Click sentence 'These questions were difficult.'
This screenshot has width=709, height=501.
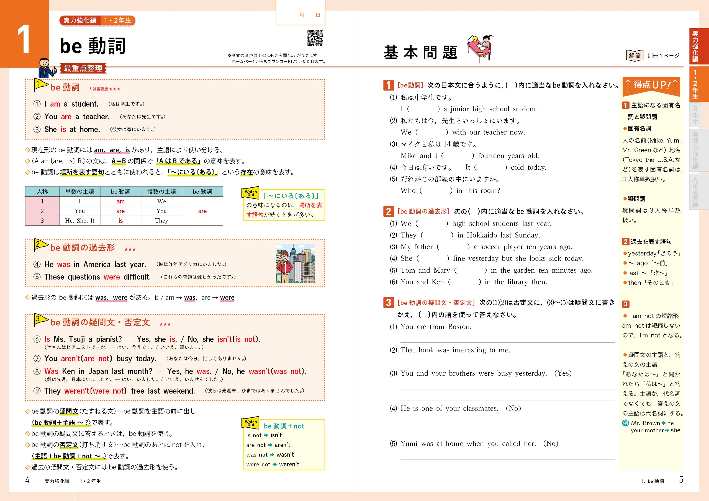97,277
